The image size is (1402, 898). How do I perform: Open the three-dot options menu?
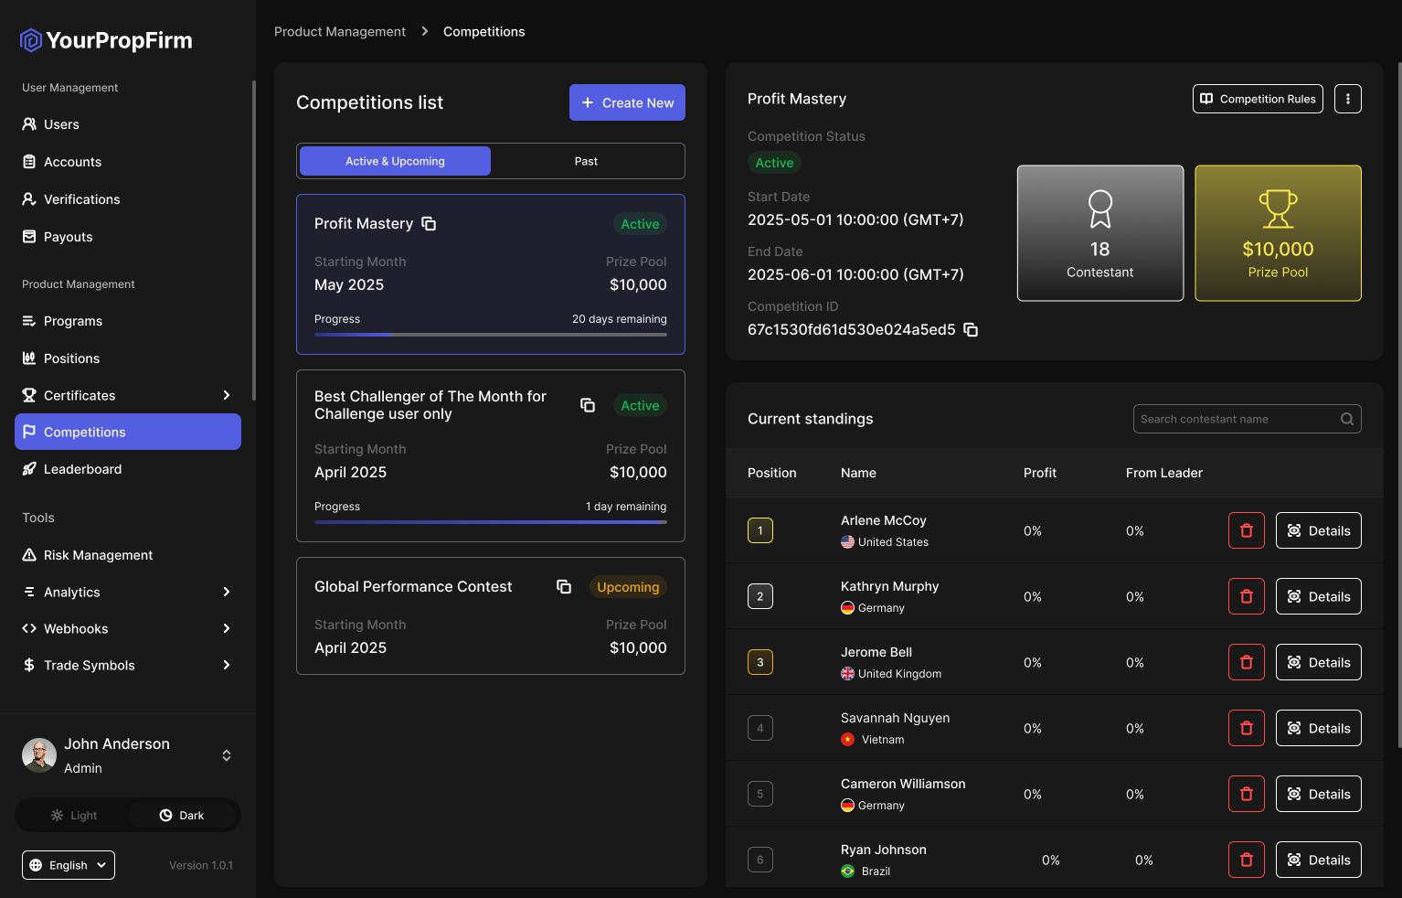pos(1347,99)
